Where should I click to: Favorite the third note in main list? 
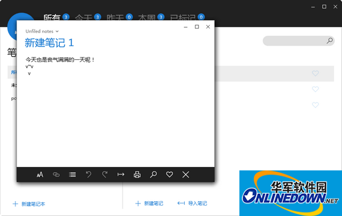pyautogui.click(x=315, y=105)
